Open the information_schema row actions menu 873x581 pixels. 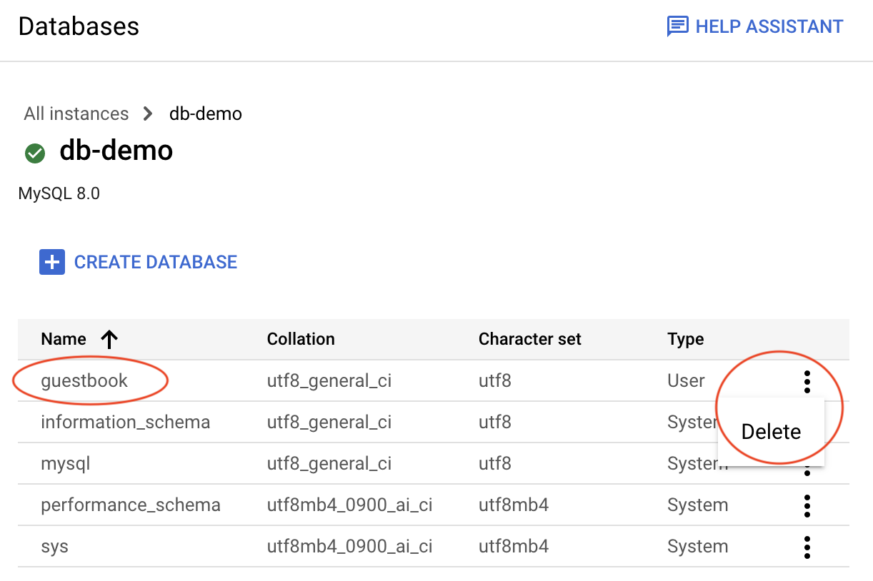[807, 422]
